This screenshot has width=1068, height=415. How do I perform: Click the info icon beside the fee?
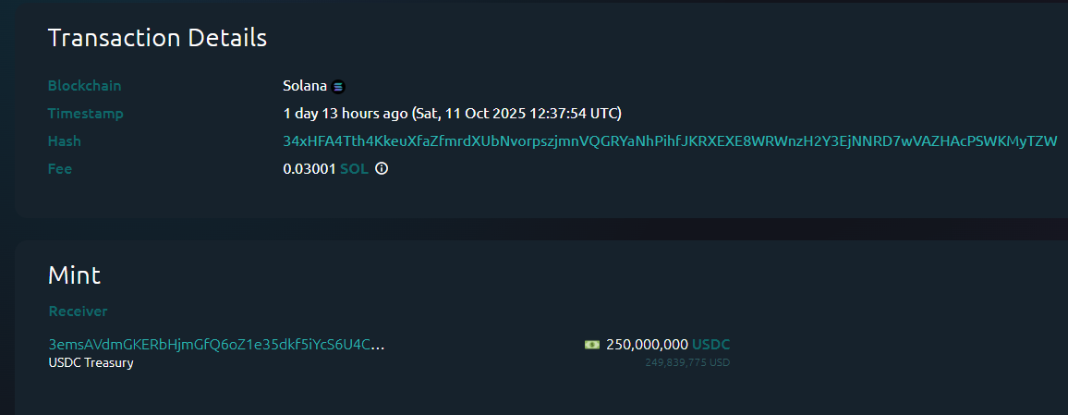(382, 169)
